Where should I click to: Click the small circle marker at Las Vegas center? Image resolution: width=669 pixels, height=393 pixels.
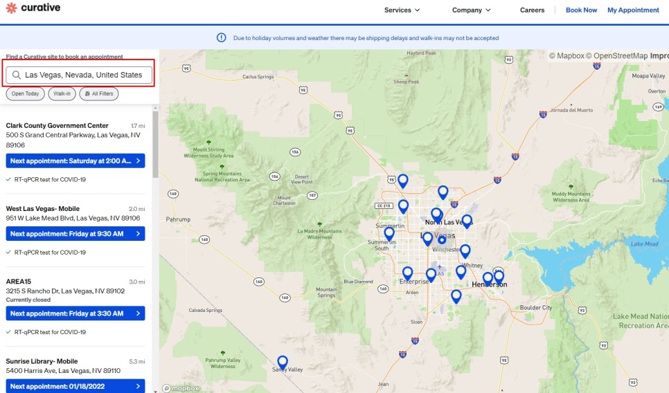click(442, 240)
